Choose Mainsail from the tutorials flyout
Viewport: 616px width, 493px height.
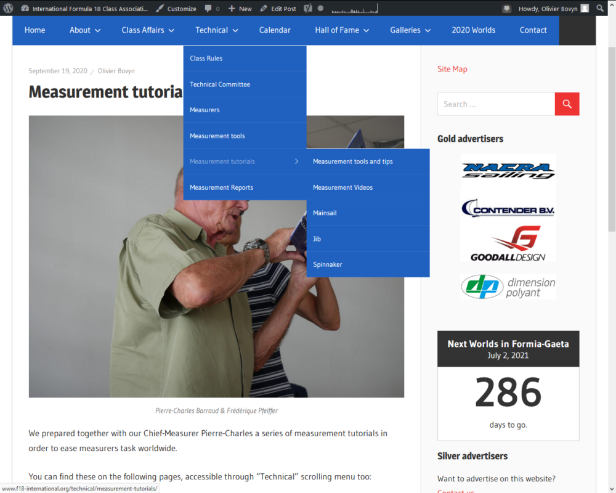(368, 213)
